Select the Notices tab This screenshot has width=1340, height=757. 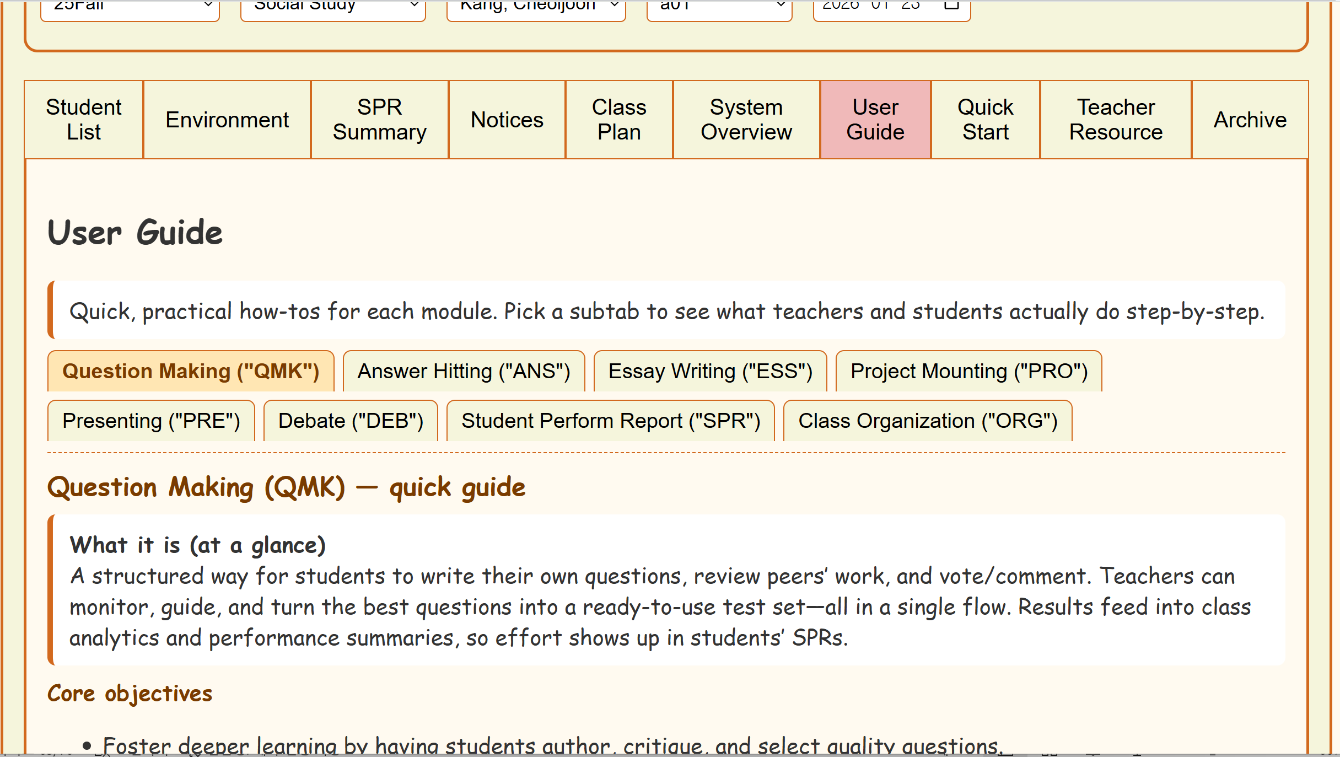click(x=507, y=120)
